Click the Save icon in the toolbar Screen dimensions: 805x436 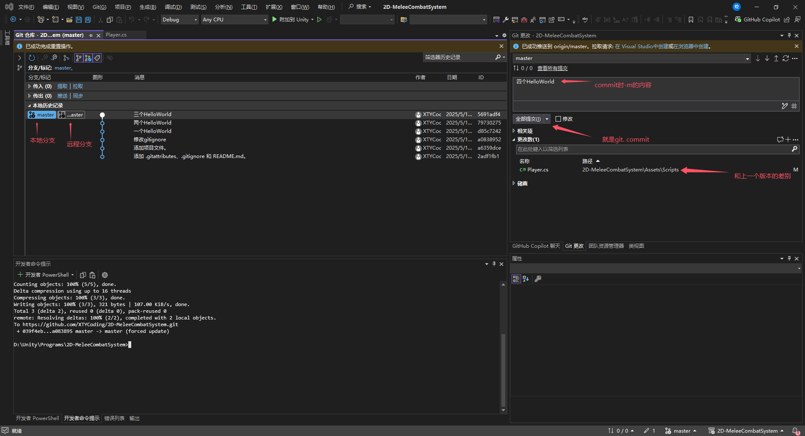coord(79,20)
